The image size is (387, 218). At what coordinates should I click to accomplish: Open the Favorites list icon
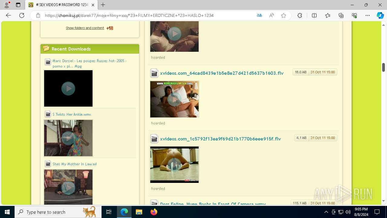click(x=328, y=15)
